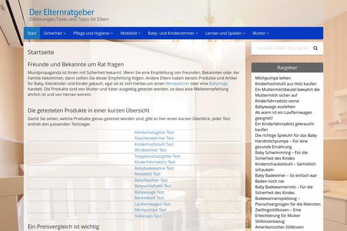347x231 pixels.
Task: Click heading Freunde und Bekannte um Rat fragen
Action: pyautogui.click(x=76, y=64)
